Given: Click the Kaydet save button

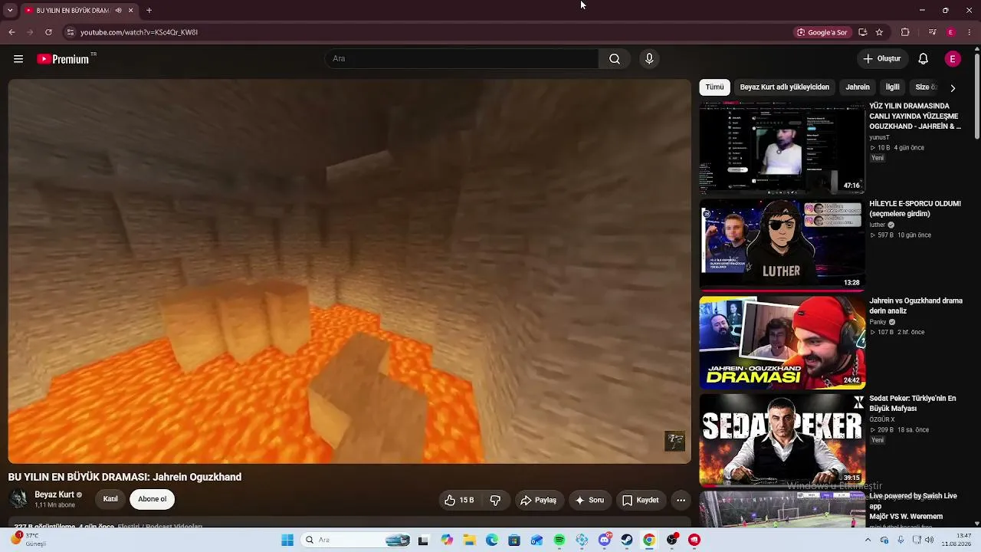Looking at the screenshot, I should [640, 500].
